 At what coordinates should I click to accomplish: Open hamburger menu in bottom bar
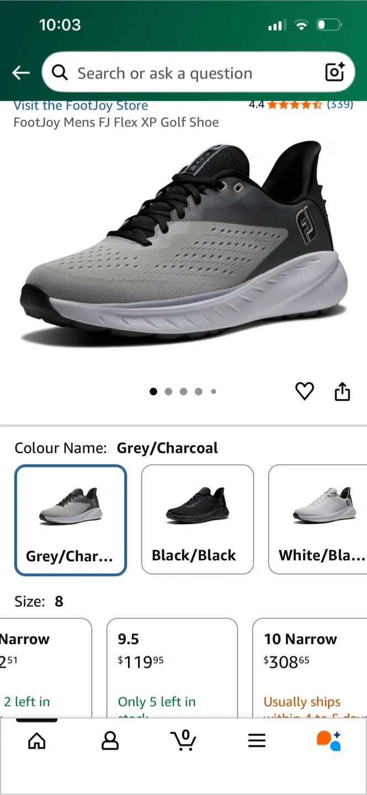click(x=257, y=741)
